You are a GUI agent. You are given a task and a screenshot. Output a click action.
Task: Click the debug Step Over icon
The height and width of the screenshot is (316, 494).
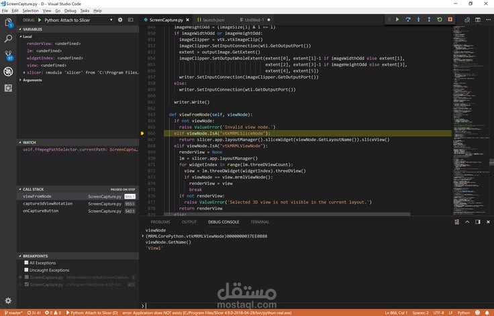point(407,19)
